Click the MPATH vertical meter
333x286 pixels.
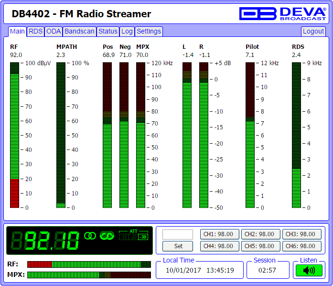coord(61,135)
